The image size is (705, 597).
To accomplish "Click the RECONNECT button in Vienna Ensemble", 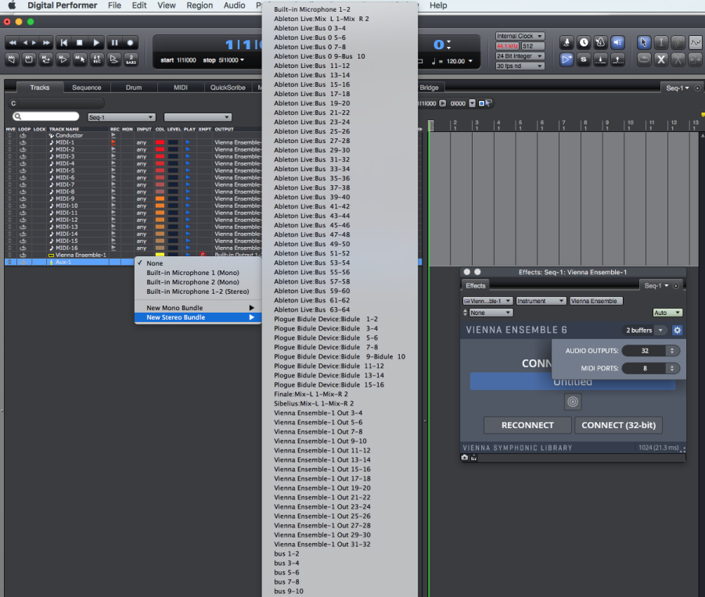I will tap(527, 425).
